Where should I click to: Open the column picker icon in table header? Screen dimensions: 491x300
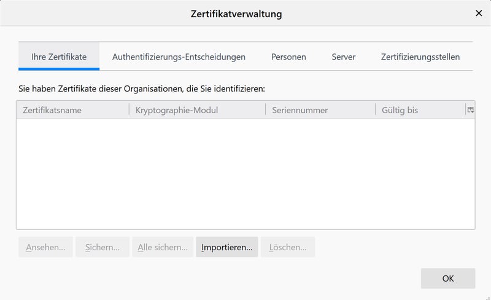[x=471, y=110]
